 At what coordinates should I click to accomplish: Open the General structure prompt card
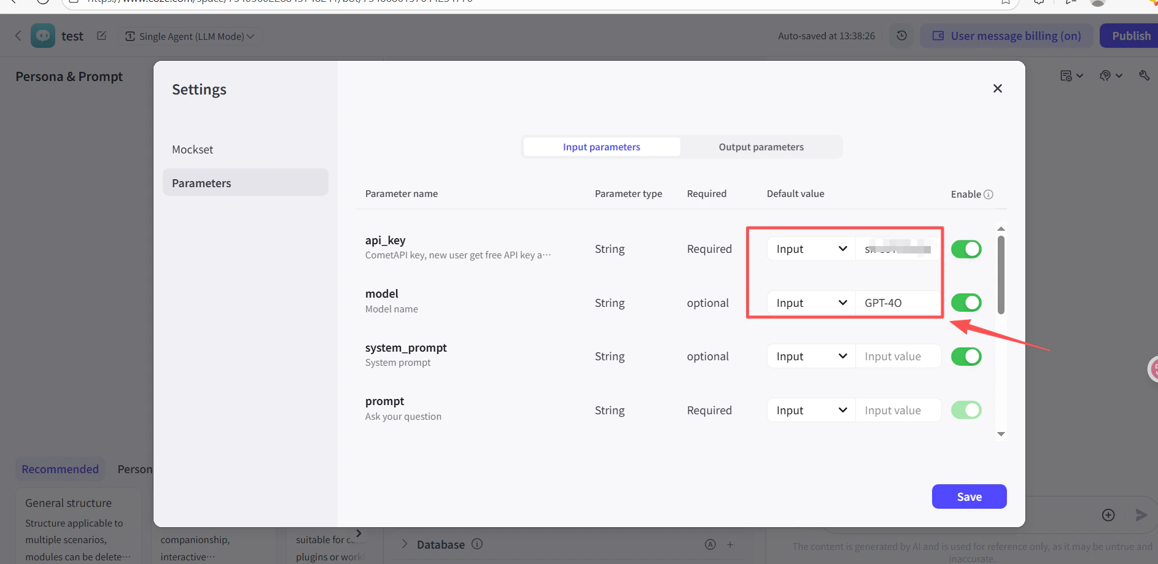78,527
